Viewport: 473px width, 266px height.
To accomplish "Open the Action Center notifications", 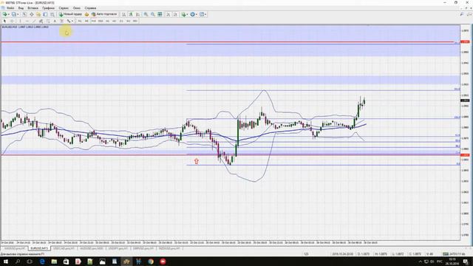I will coord(466,262).
